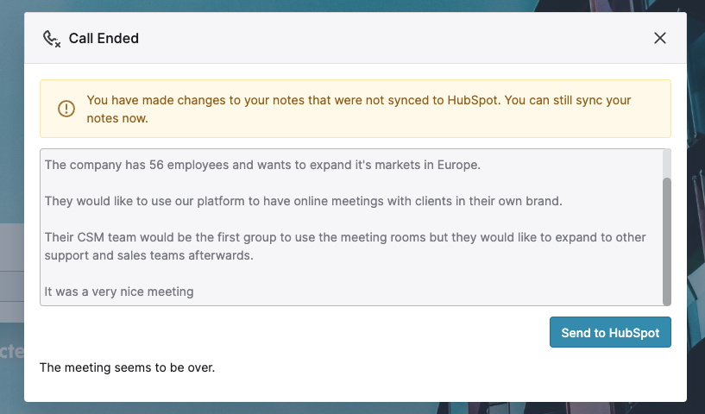
Task: Click the "Their CSM team" notes paragraph
Action: point(345,247)
